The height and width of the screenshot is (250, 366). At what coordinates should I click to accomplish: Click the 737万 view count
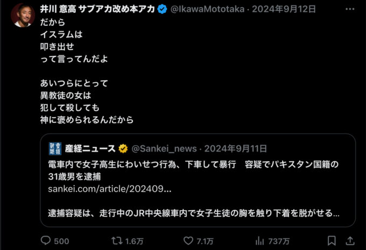pyautogui.click(x=279, y=241)
